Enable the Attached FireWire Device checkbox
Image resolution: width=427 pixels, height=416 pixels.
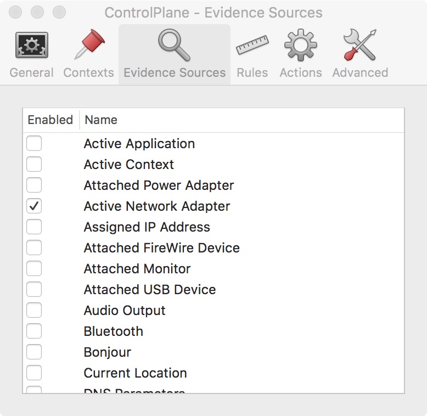(34, 248)
